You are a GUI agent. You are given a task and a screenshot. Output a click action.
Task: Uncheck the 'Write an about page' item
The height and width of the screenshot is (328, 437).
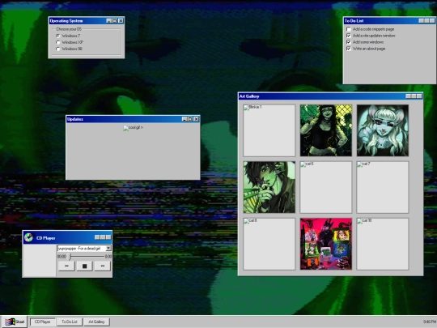348,49
